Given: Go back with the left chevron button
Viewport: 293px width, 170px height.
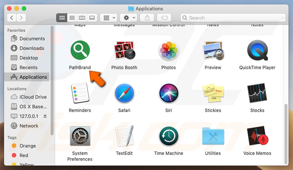Looking at the screenshot, I should pyautogui.click(x=11, y=18).
